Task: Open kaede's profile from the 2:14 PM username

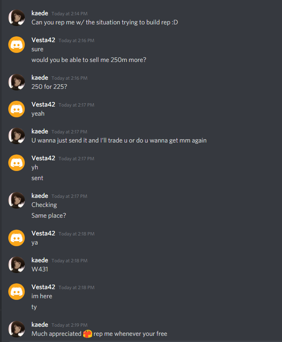Action: [40, 13]
